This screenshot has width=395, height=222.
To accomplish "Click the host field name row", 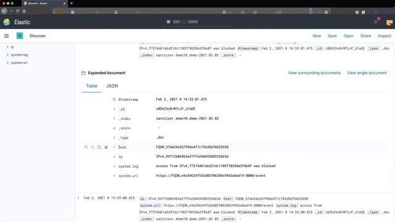I will 122,147.
